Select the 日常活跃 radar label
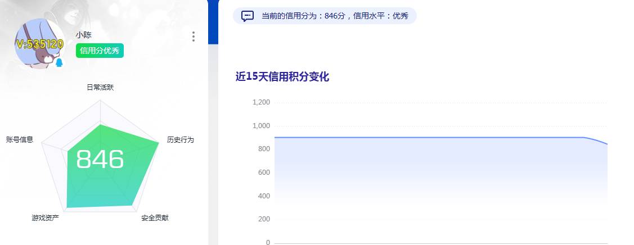The height and width of the screenshot is (245, 634). point(100,87)
